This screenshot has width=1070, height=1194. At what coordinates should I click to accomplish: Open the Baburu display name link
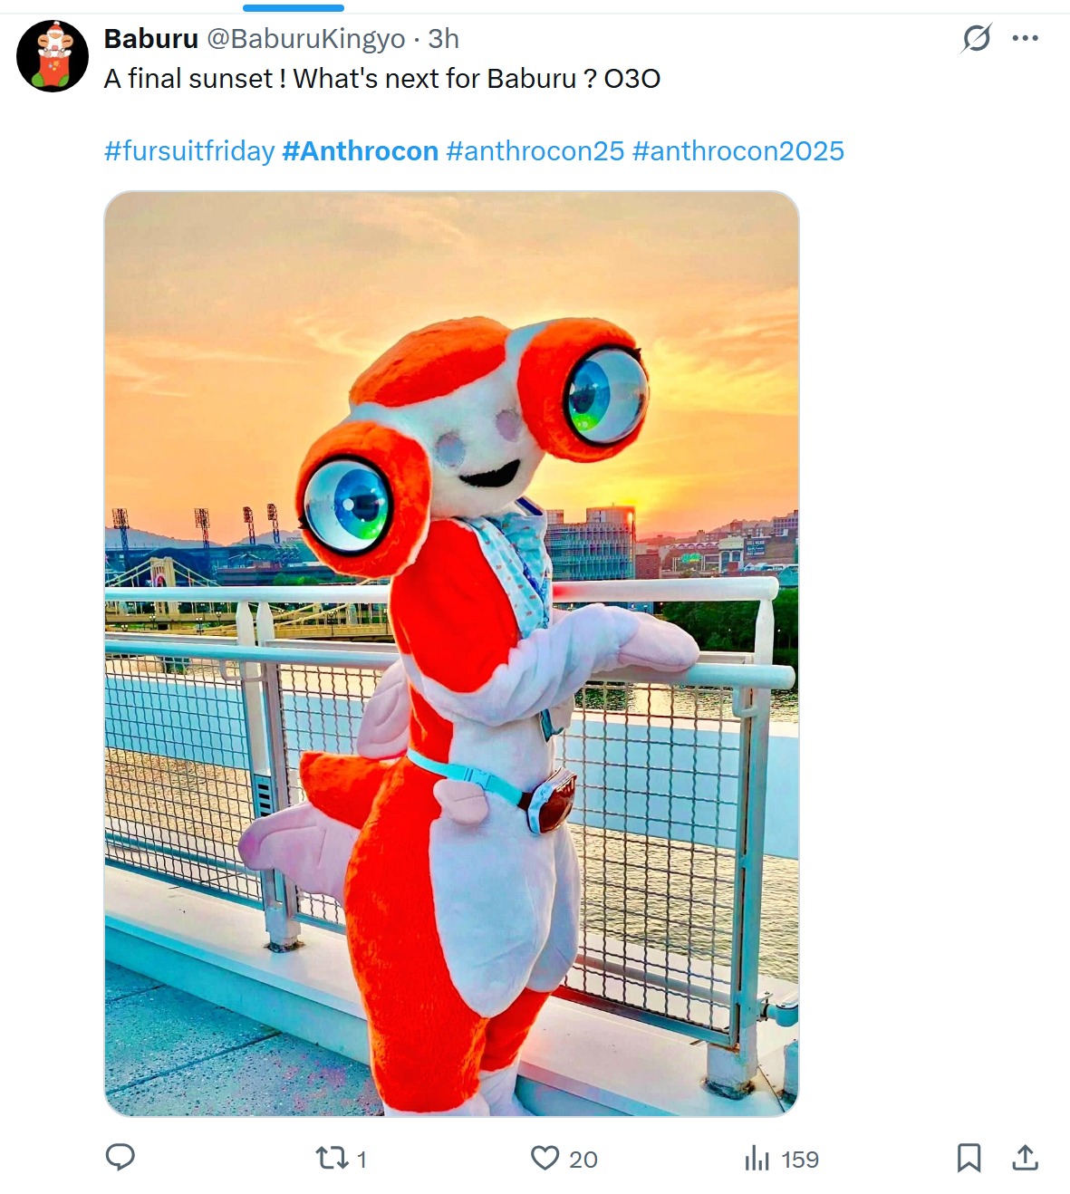[x=150, y=39]
